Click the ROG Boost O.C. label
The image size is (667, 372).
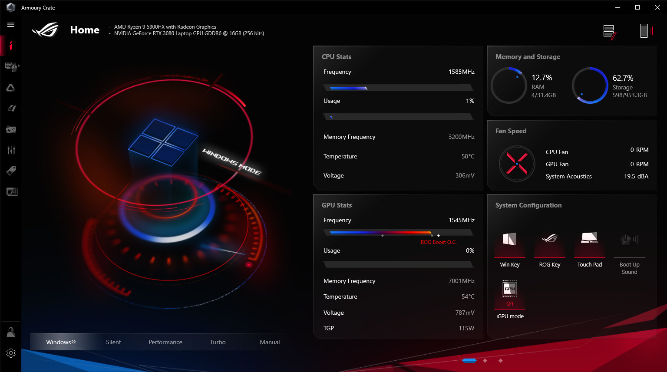pyautogui.click(x=439, y=242)
